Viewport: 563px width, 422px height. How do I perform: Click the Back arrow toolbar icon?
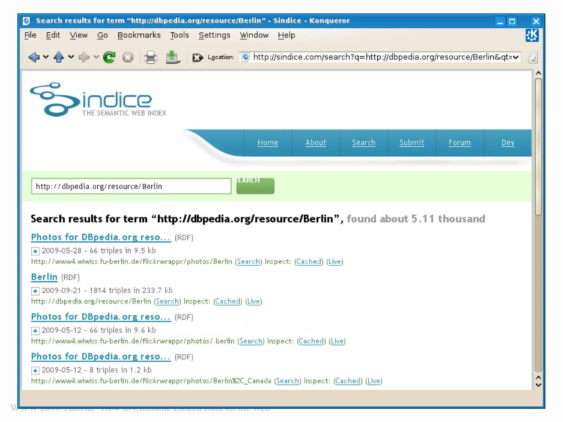pyautogui.click(x=34, y=57)
